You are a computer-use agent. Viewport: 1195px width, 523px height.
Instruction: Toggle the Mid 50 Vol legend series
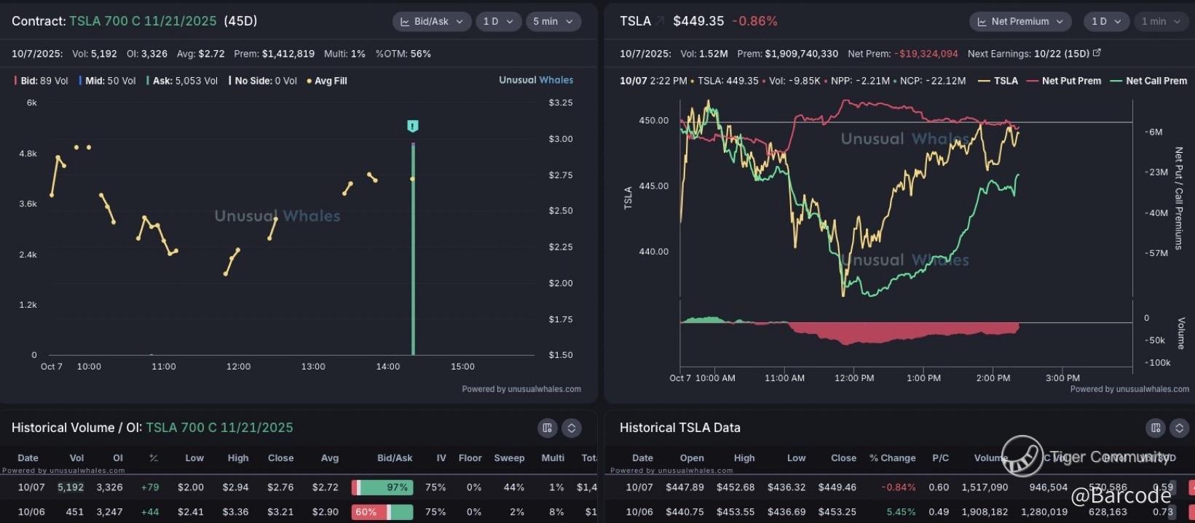[x=106, y=81]
